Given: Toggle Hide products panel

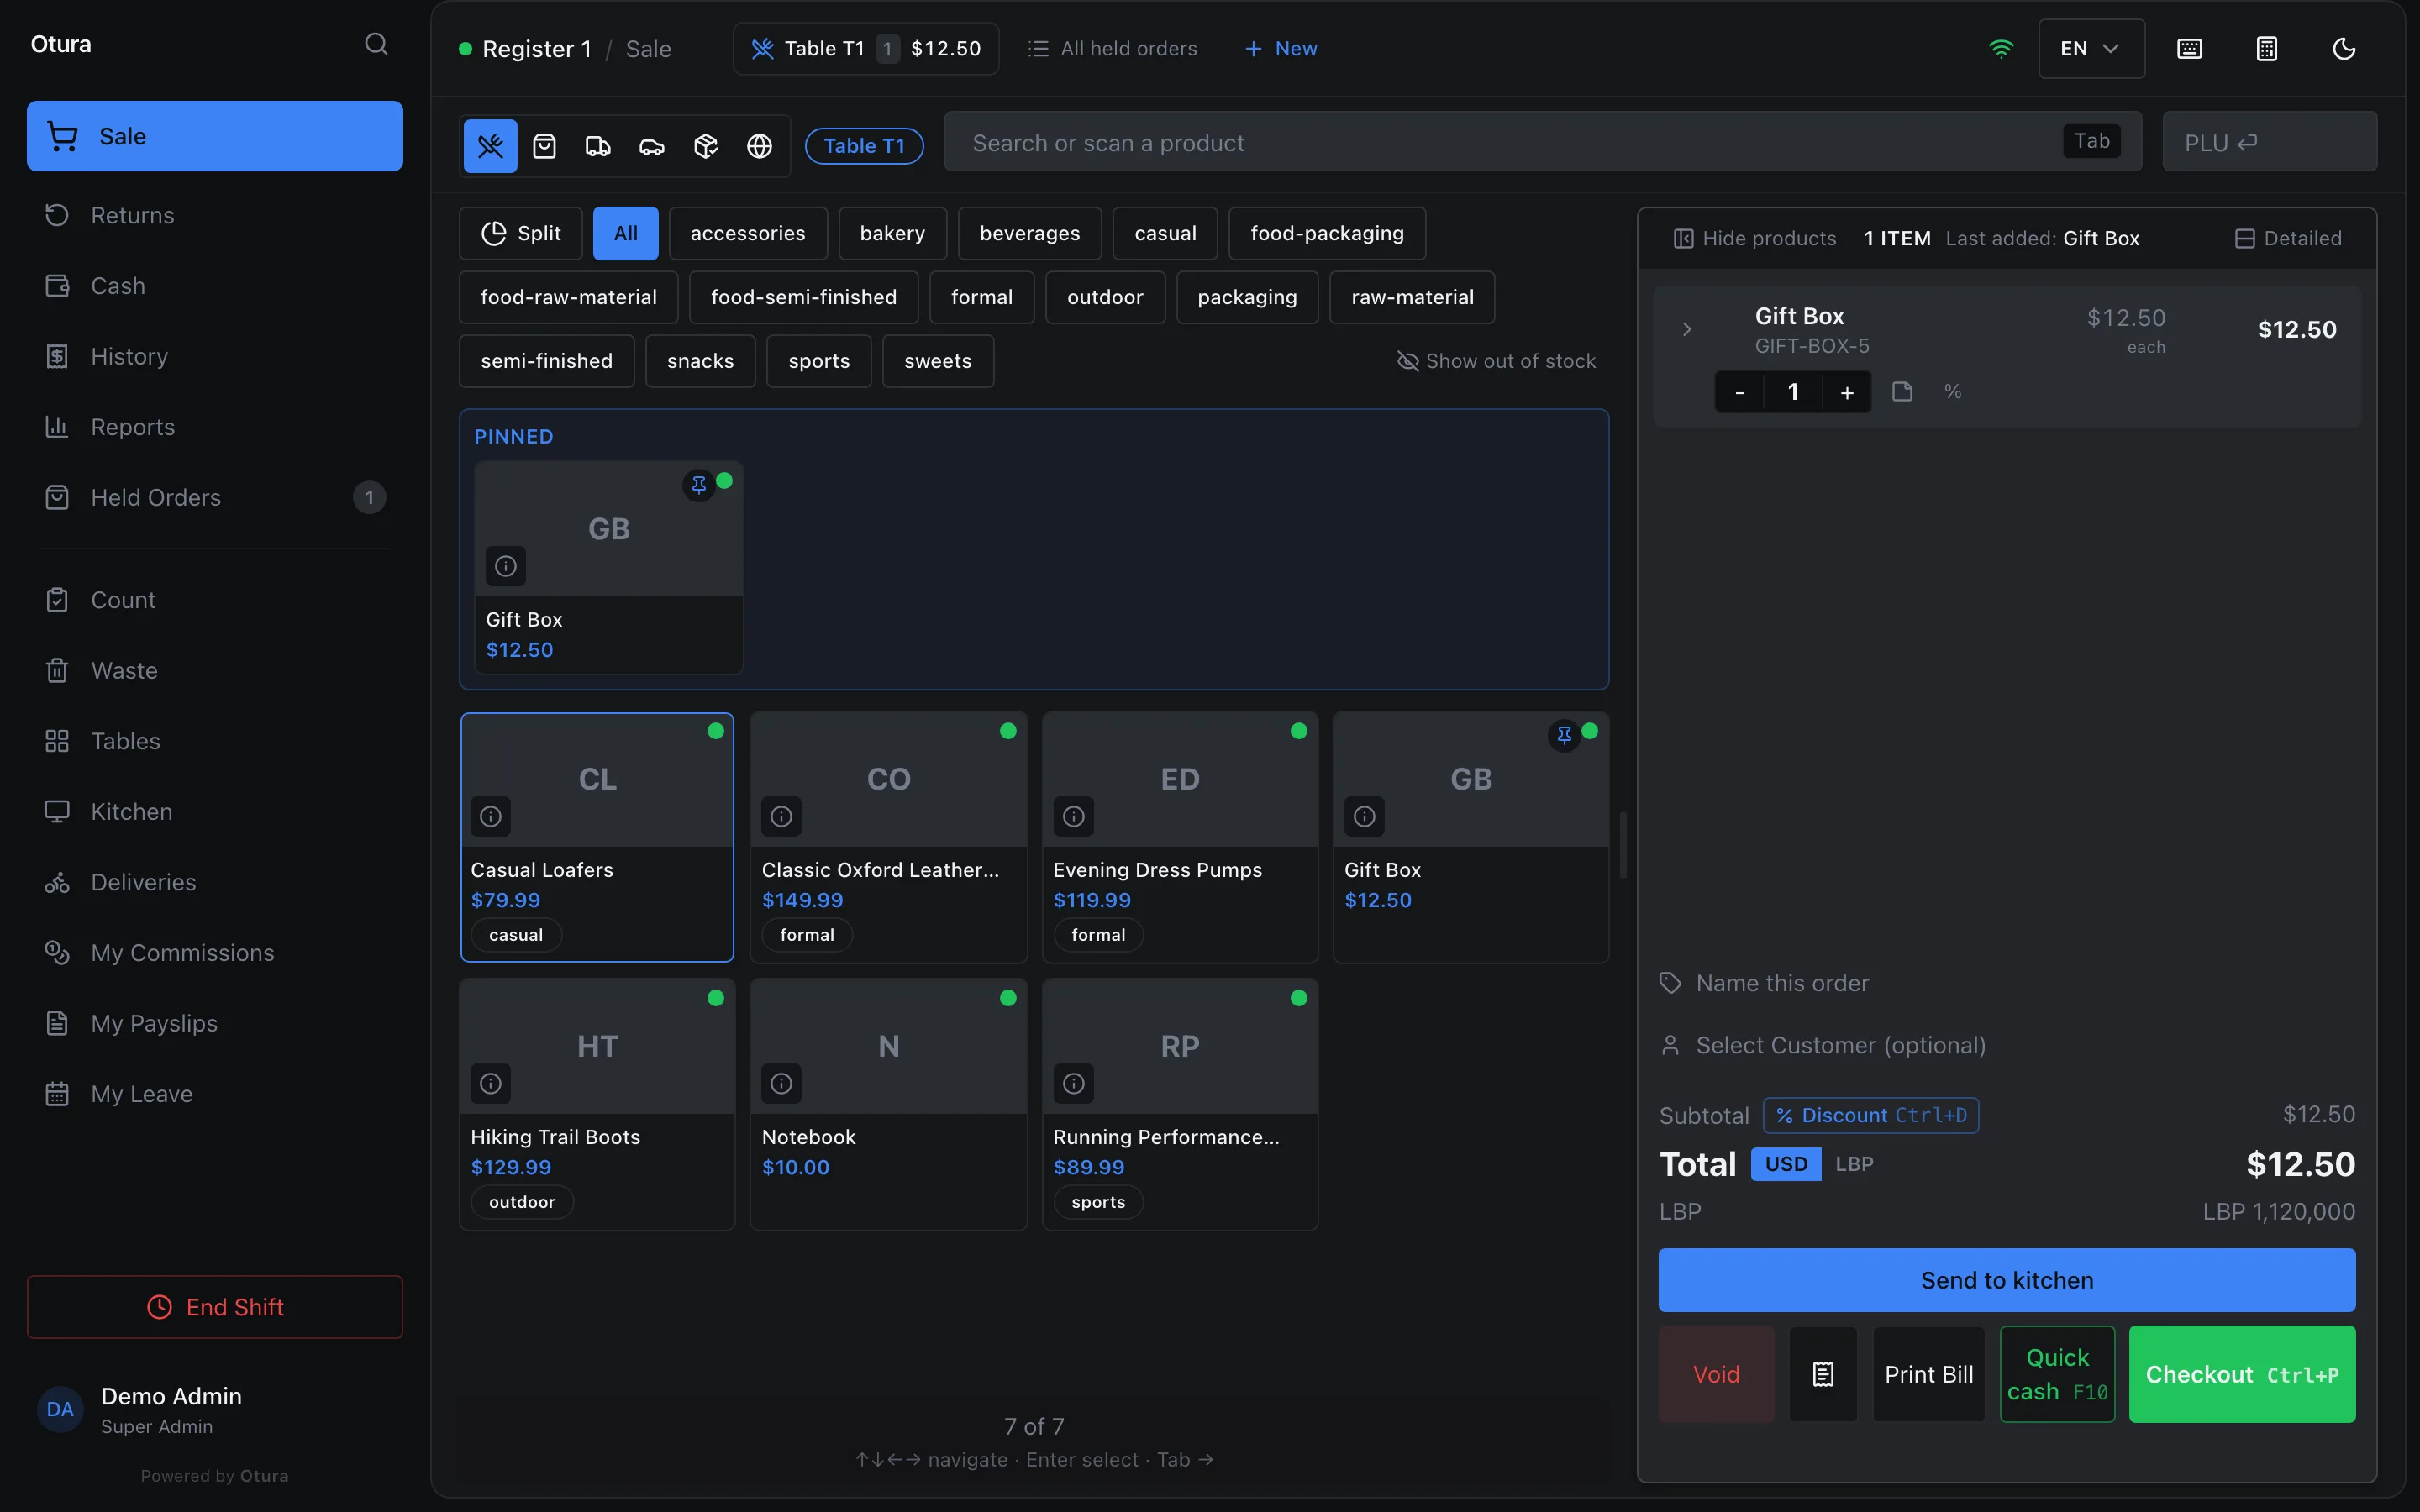Looking at the screenshot, I should tap(1755, 238).
